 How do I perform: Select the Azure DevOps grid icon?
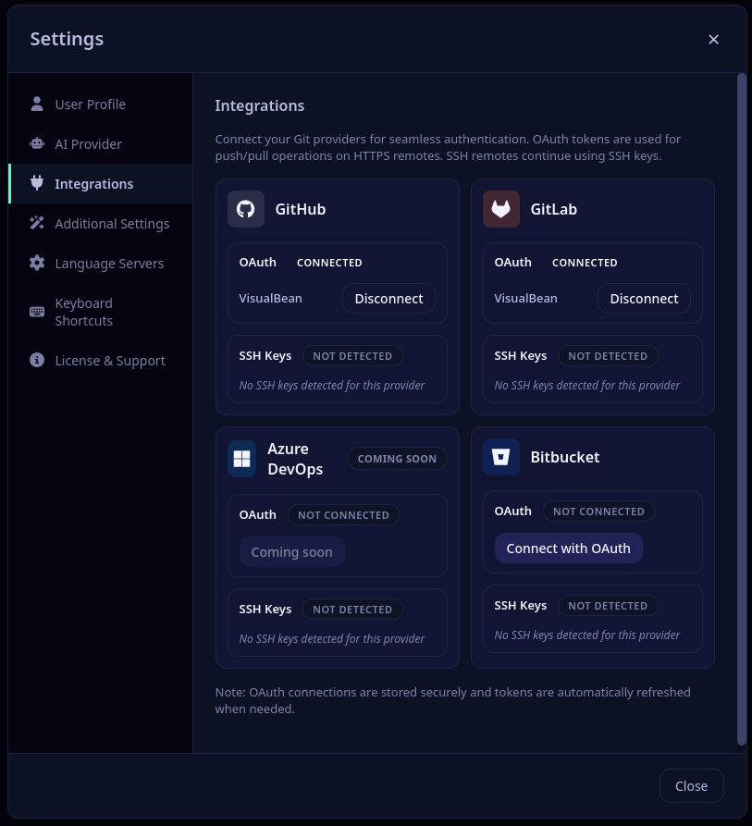point(241,459)
